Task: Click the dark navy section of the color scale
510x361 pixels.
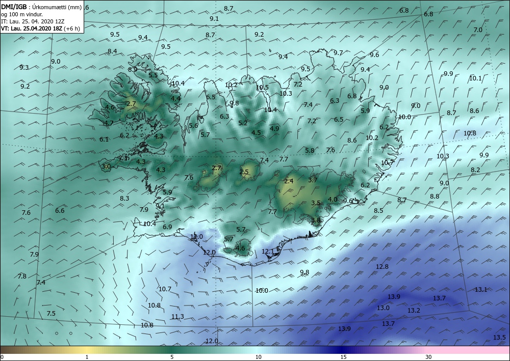Action: 342,350
